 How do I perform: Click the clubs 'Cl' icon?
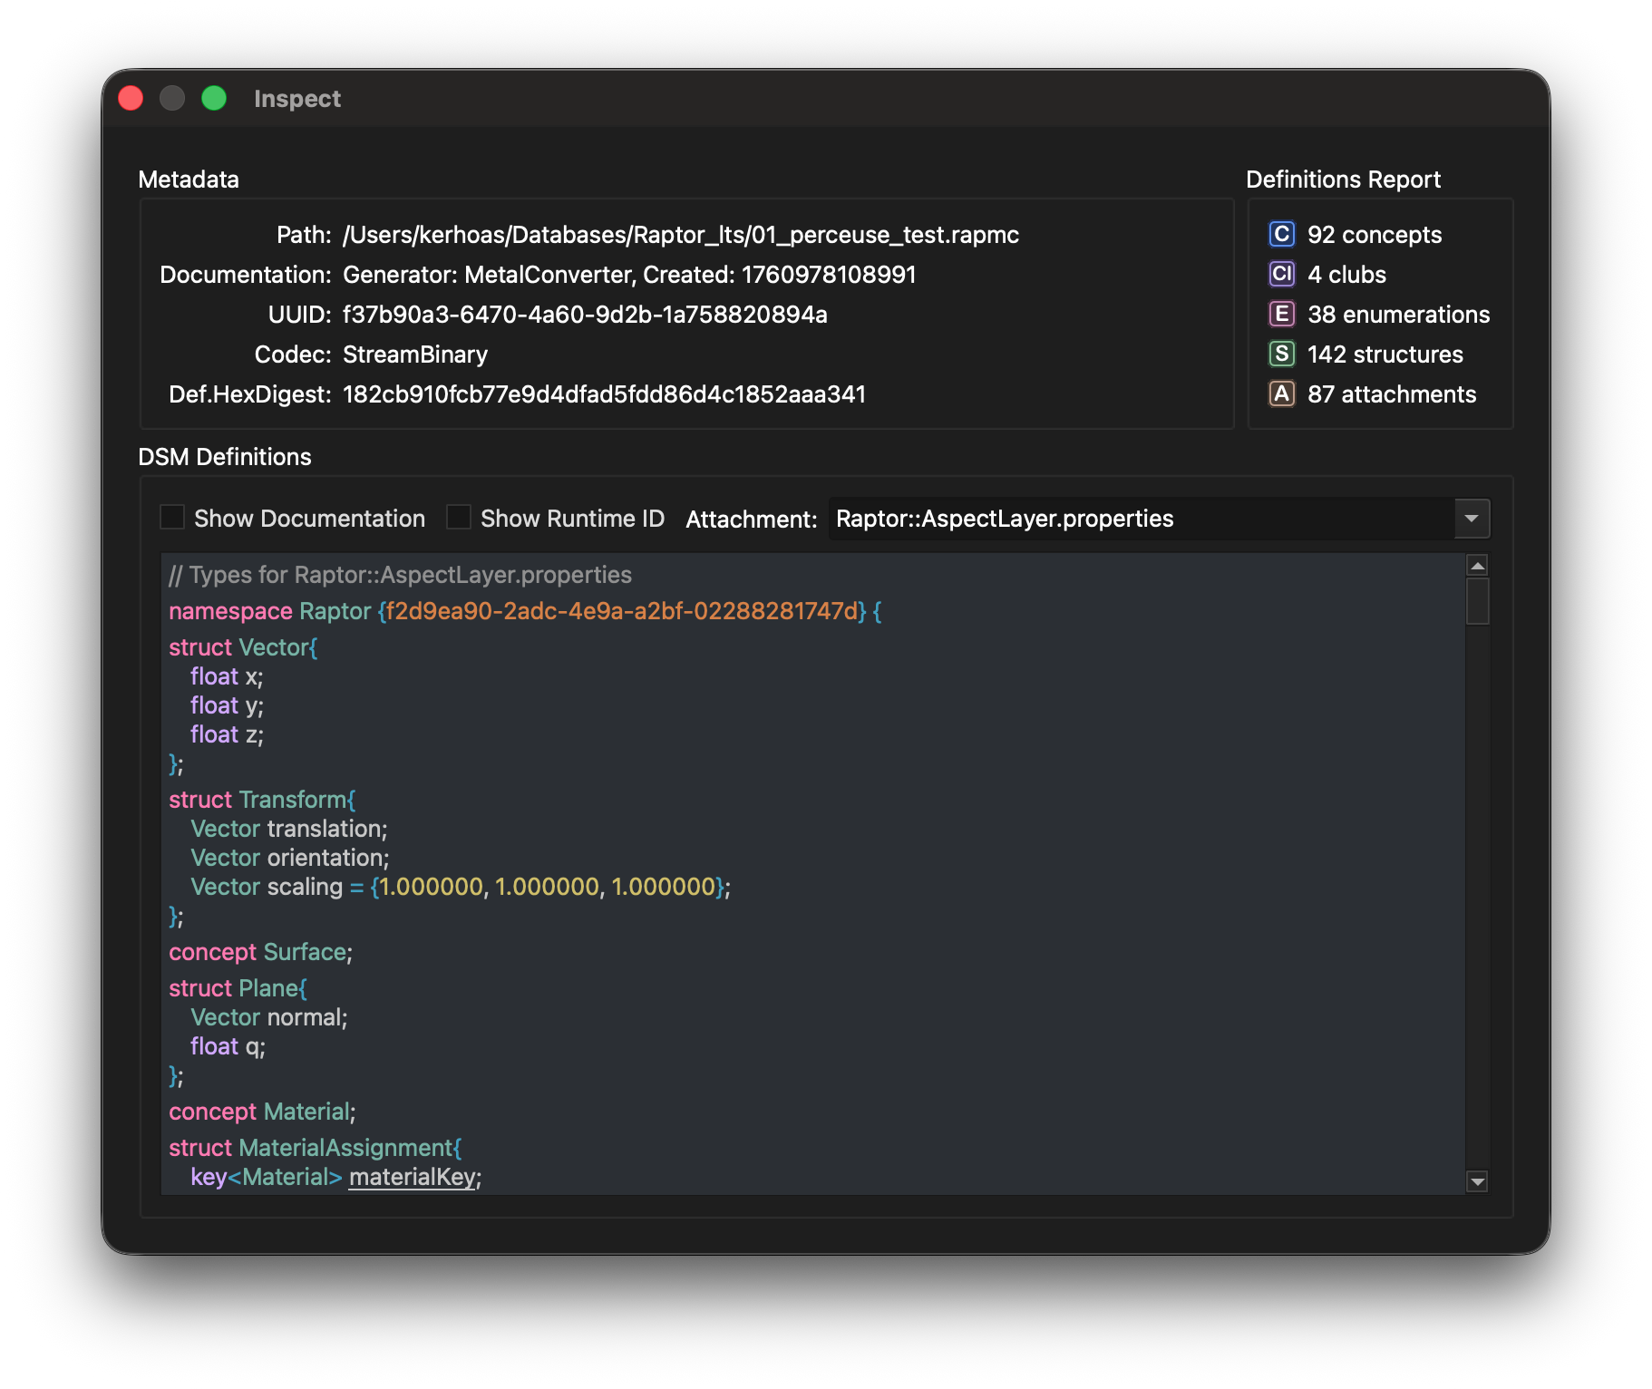(1281, 275)
